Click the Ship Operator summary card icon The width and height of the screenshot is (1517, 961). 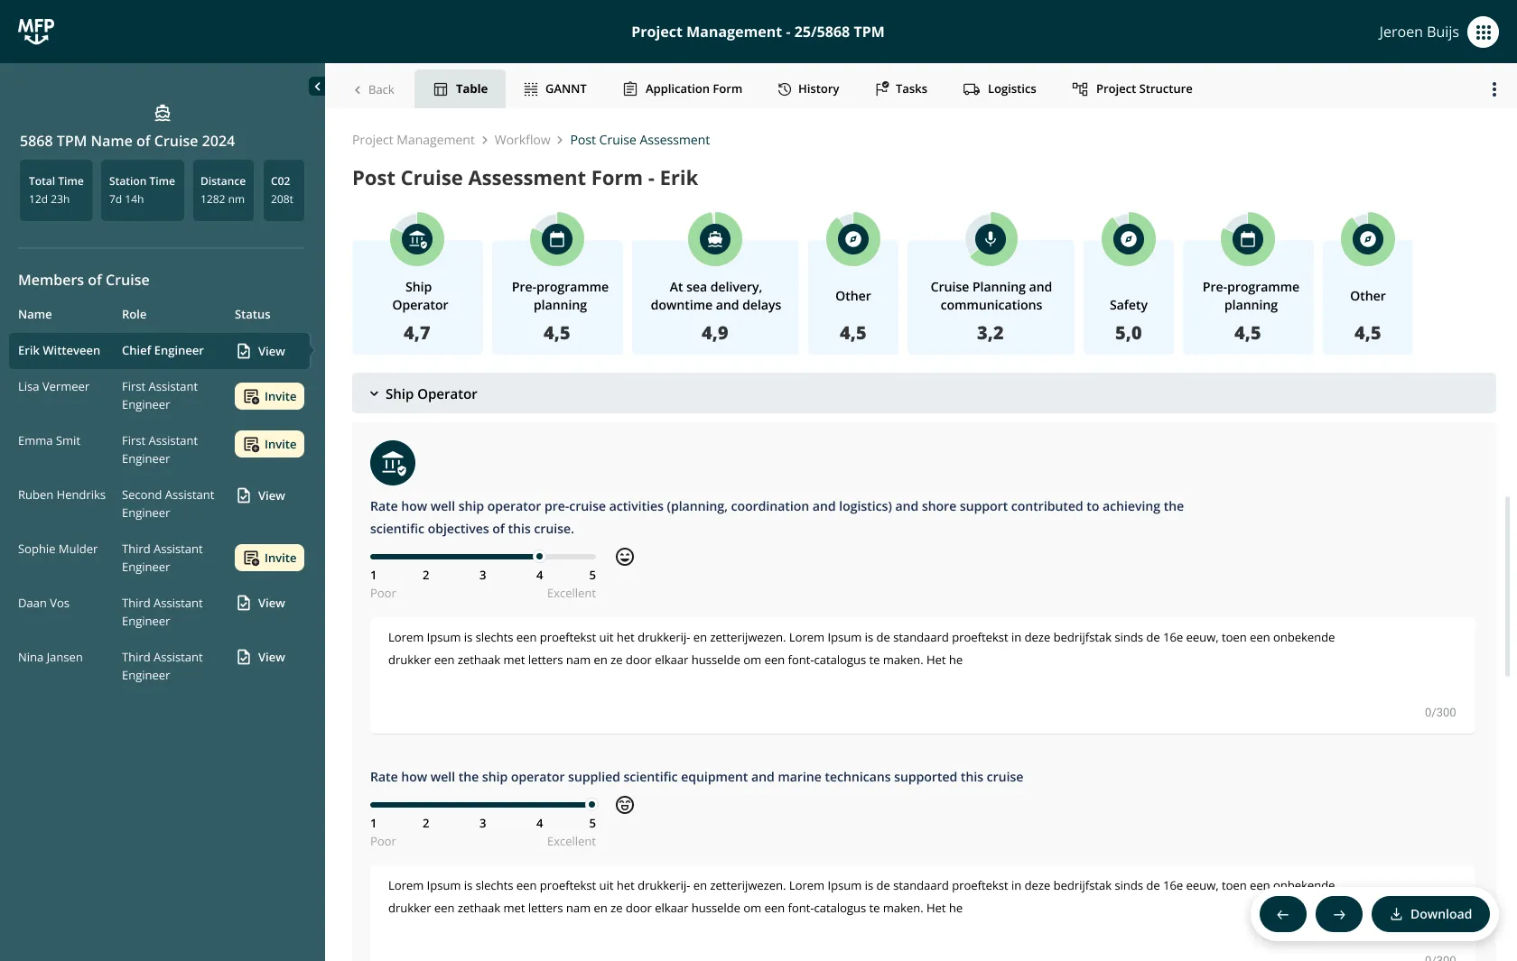pos(416,239)
